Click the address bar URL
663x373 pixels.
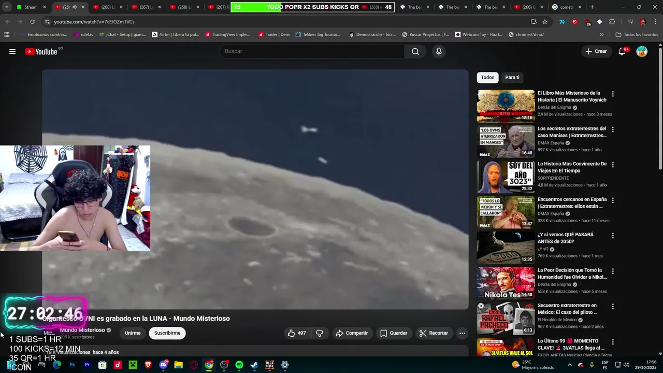[94, 22]
